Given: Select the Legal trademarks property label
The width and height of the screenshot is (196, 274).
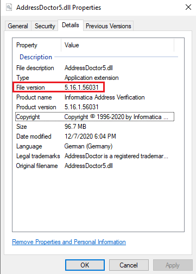Looking at the screenshot, I should pos(38,156).
